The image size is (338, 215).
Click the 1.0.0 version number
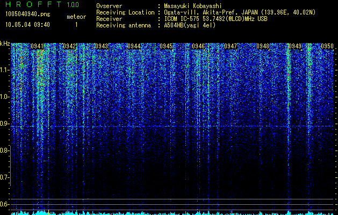coord(73,4)
